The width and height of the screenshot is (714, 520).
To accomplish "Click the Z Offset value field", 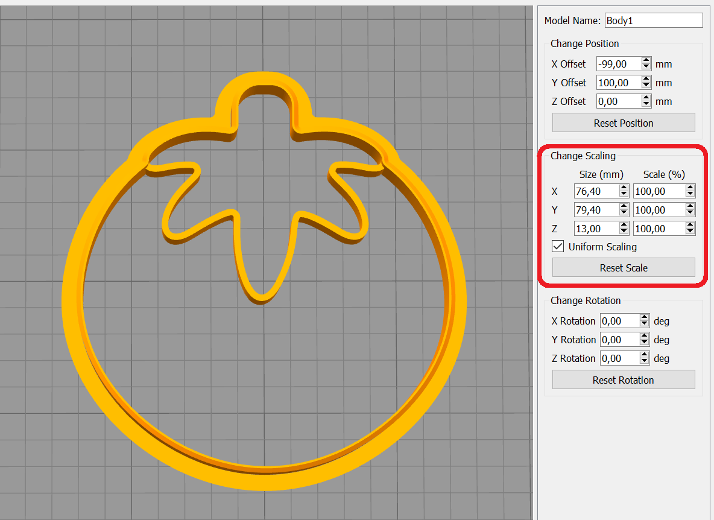I will point(619,101).
